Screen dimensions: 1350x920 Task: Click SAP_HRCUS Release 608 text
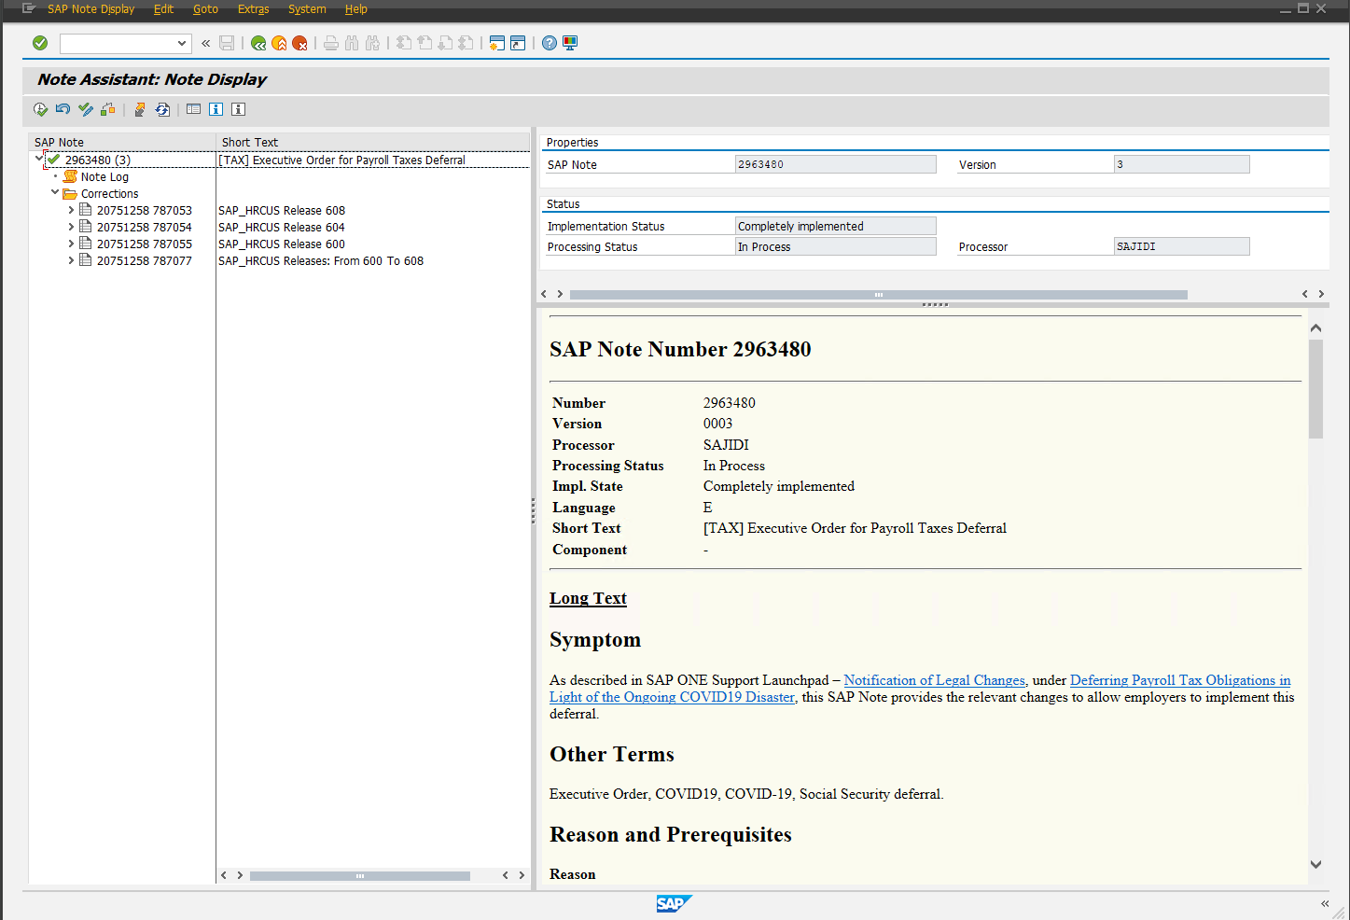point(282,211)
